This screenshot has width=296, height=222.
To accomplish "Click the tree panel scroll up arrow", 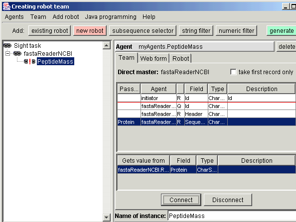I will [x=107, y=45].
